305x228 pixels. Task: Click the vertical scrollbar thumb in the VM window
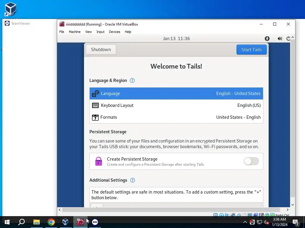pyautogui.click(x=292, y=118)
